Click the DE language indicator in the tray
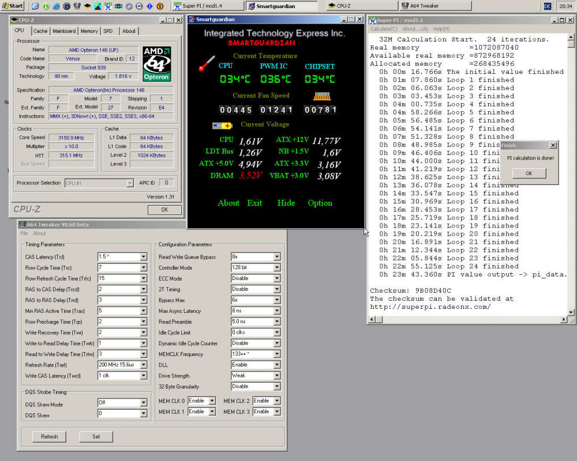The width and height of the screenshot is (577, 461). point(547,6)
